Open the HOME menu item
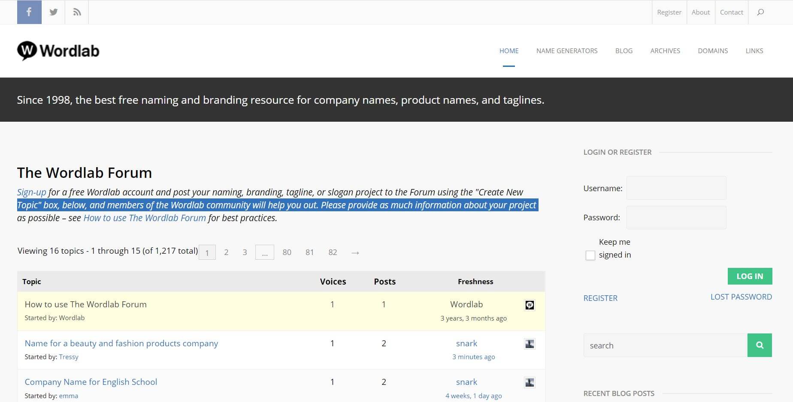 click(x=509, y=51)
